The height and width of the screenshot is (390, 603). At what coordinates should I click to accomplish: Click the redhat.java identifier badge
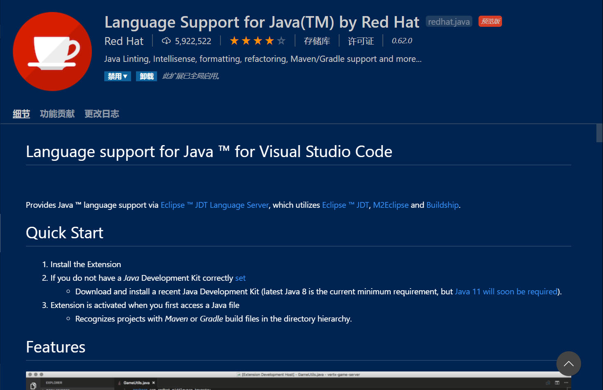coord(449,21)
